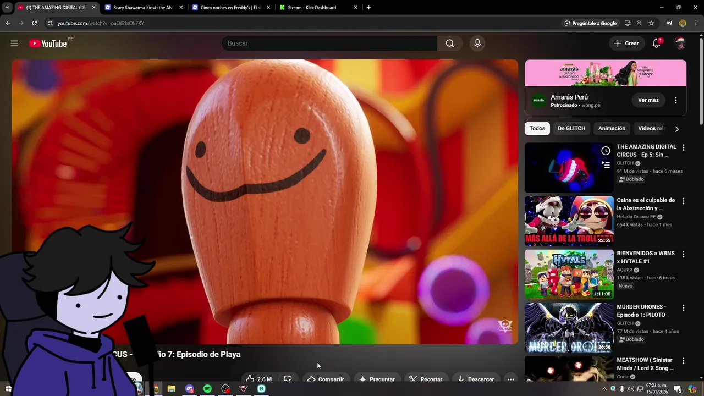Screen dimensions: 704x396
Task: Open the YouTube account avatar menu
Action: pyautogui.click(x=680, y=43)
